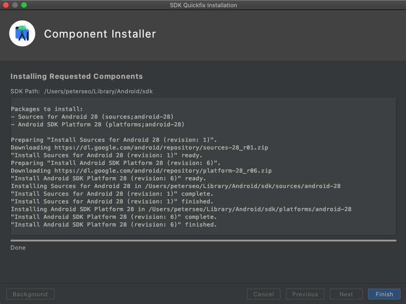Click the 'SDK Path:' label
406x304 pixels.
coord(25,92)
